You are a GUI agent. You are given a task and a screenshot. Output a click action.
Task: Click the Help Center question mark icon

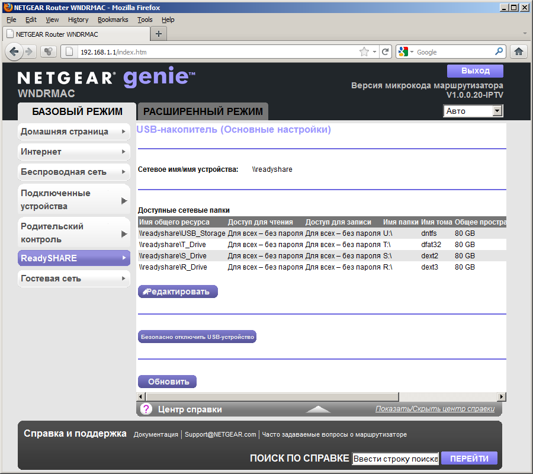coord(146,409)
